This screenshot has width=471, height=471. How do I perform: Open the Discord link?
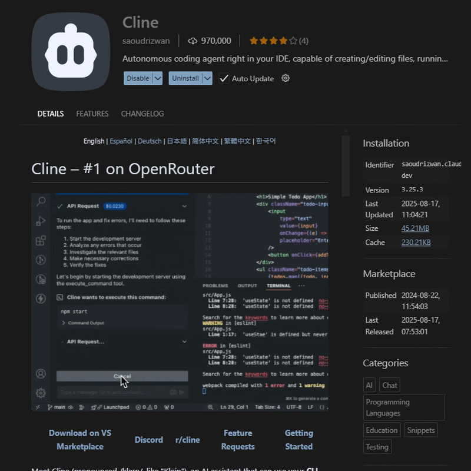click(x=149, y=439)
